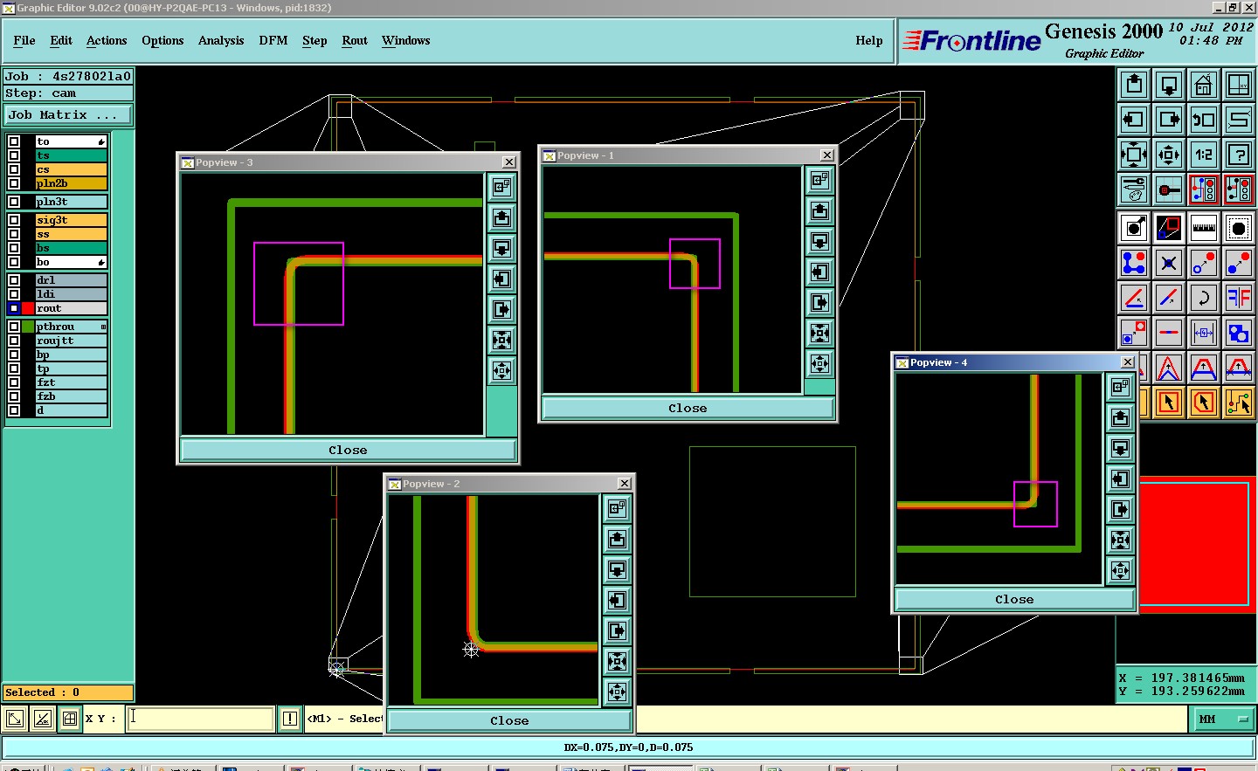The width and height of the screenshot is (1258, 771).
Task: Click the blue connected dots with red dot icon
Action: coord(1134,263)
